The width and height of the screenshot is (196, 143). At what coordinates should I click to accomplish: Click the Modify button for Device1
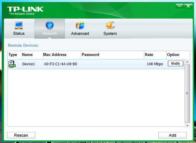(x=175, y=63)
